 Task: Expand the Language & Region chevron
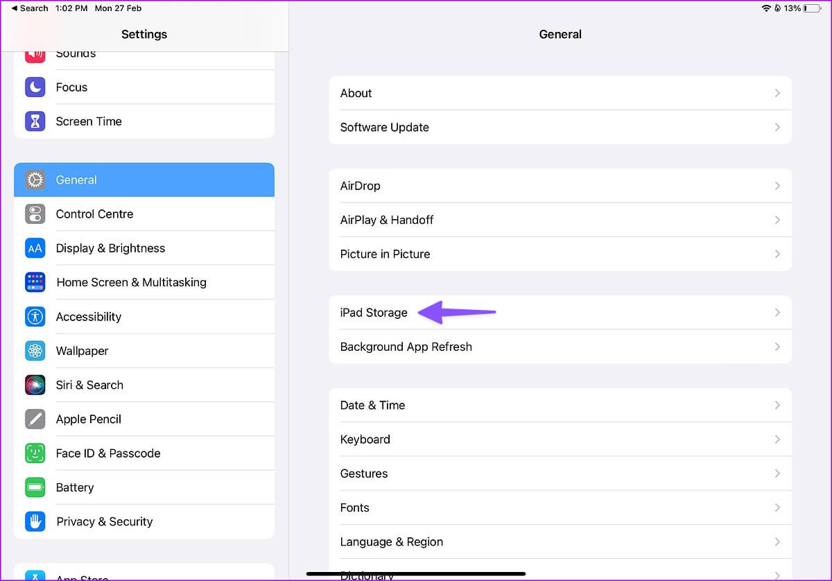tap(777, 542)
